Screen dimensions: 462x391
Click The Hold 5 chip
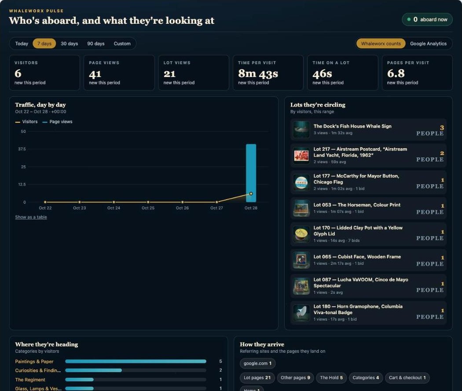coord(331,377)
